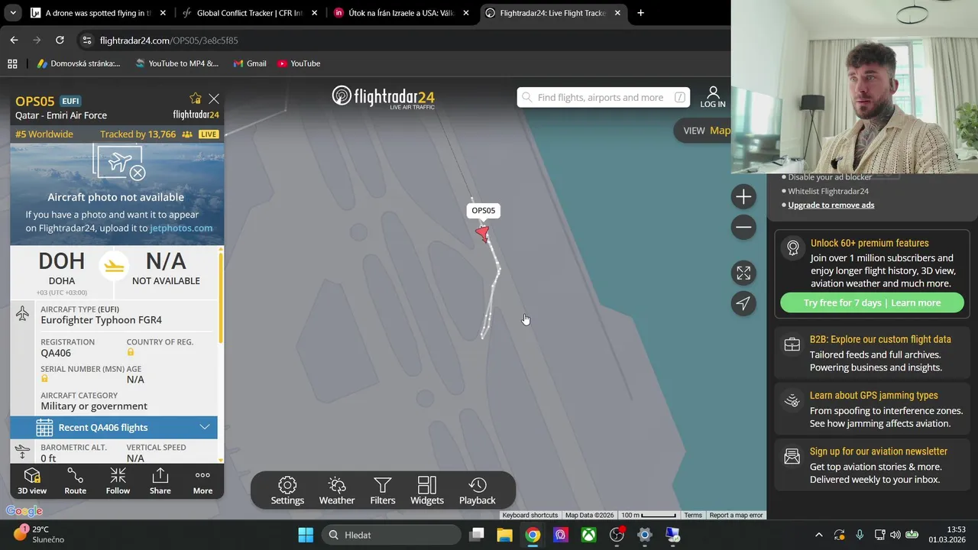978x550 pixels.
Task: Reload the current page
Action: 60,40
